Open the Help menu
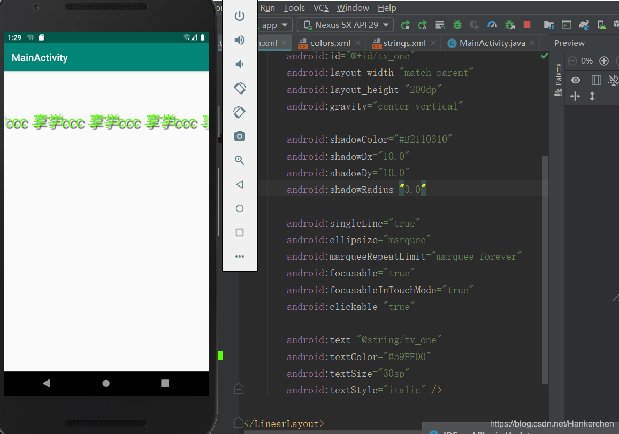Screen dimensions: 619x434 387,8
